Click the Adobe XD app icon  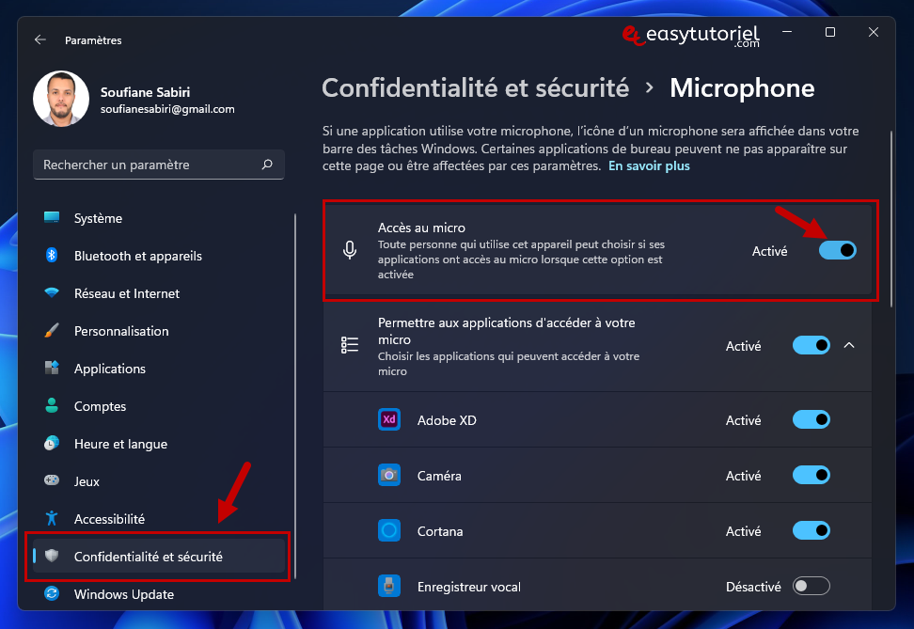point(388,419)
